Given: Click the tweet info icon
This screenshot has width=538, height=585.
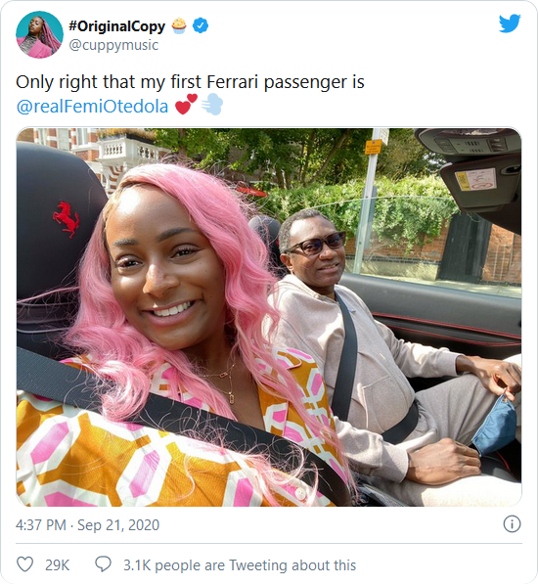Looking at the screenshot, I should [x=512, y=523].
